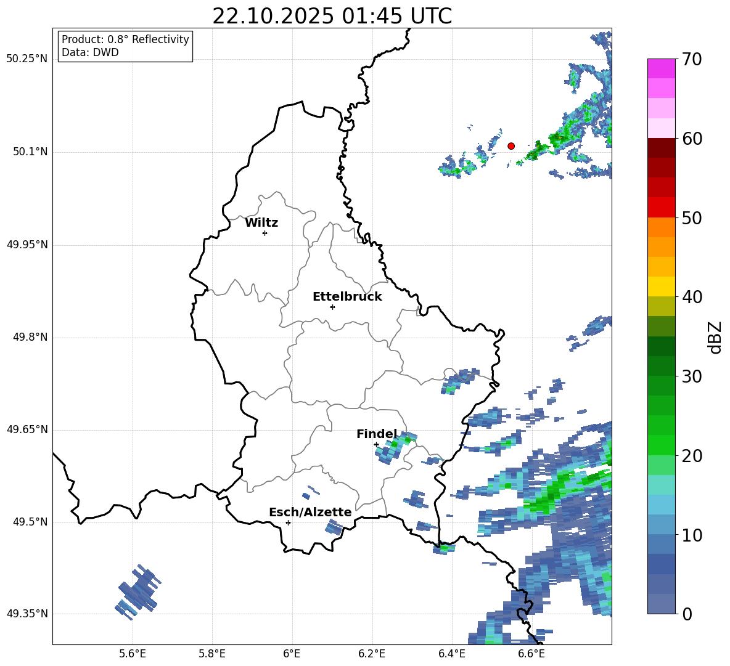Click the Ettelbruck location cross marker
Image resolution: width=730 pixels, height=666 pixels.
click(332, 307)
